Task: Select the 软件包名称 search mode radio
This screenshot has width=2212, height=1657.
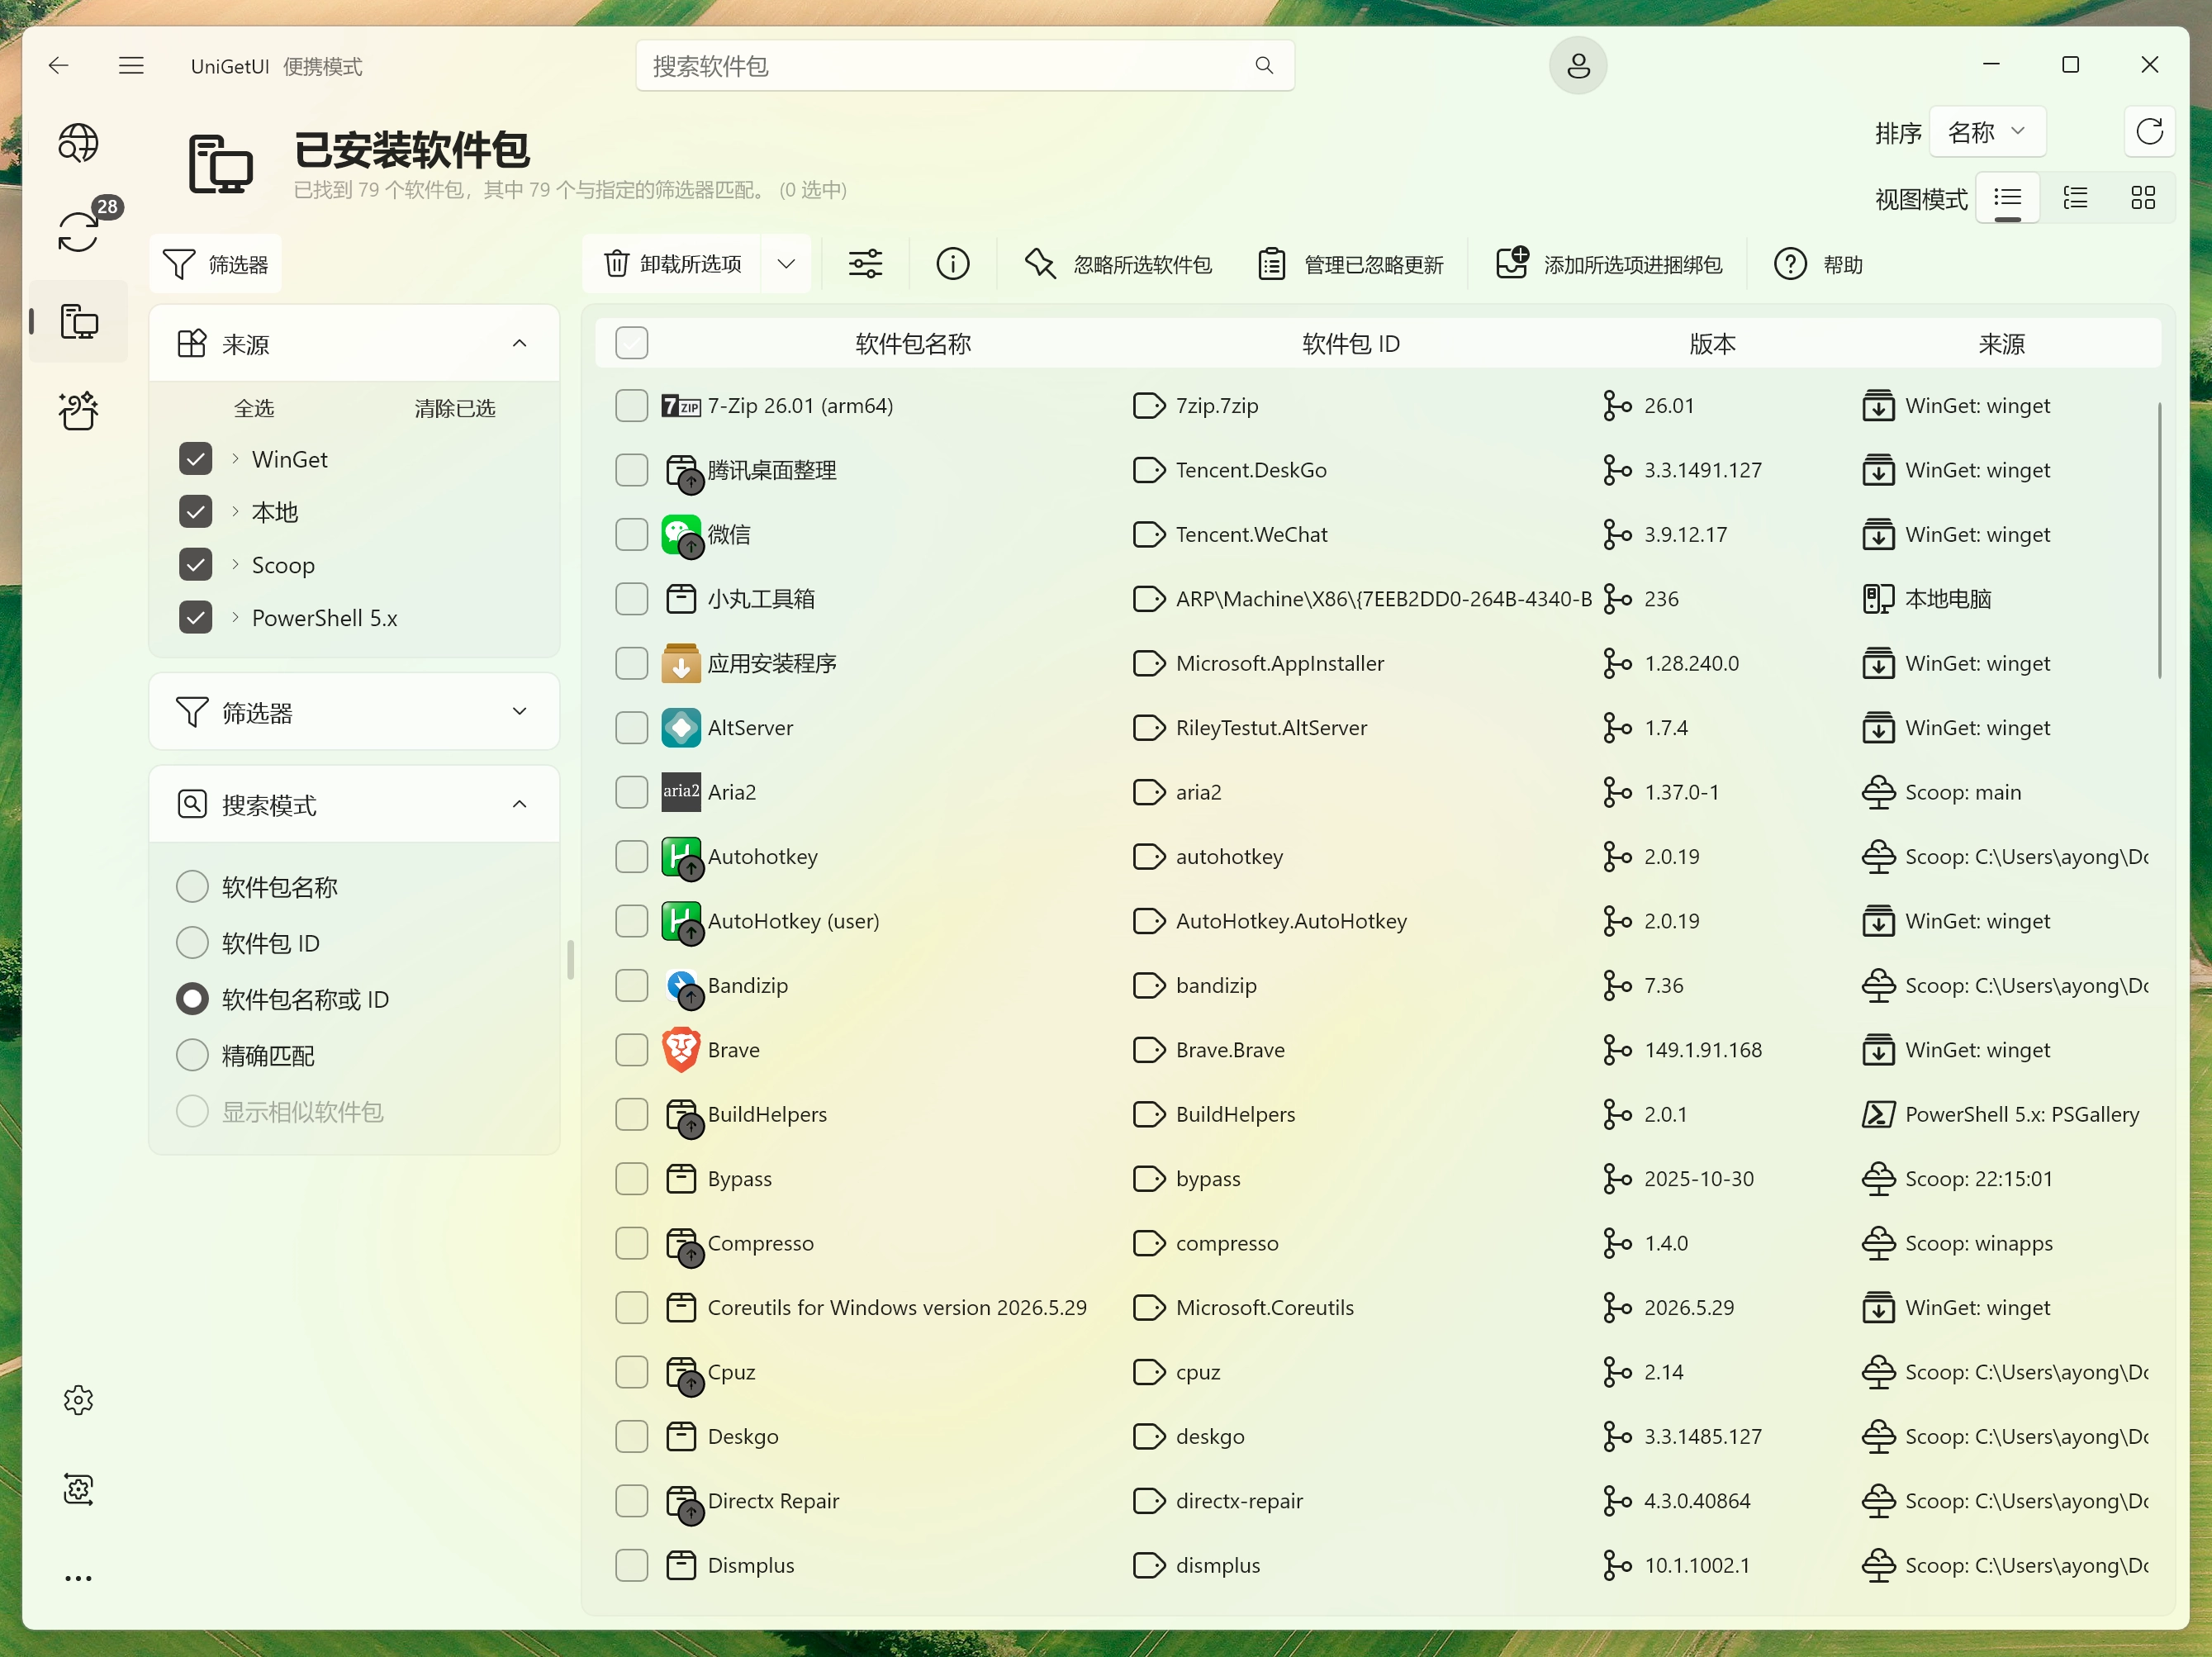Action: point(192,886)
